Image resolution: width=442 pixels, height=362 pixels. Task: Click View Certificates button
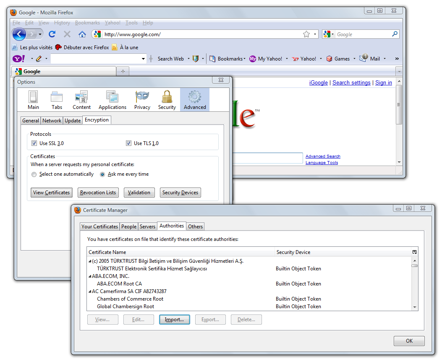point(51,193)
